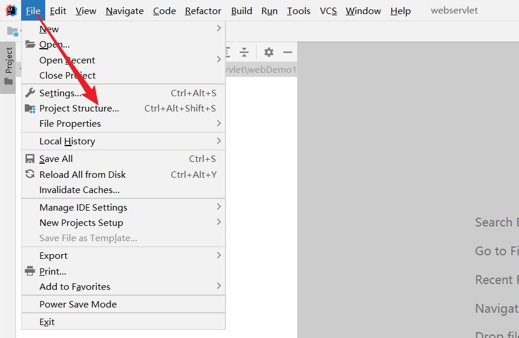Select Export menu entry

point(123,256)
